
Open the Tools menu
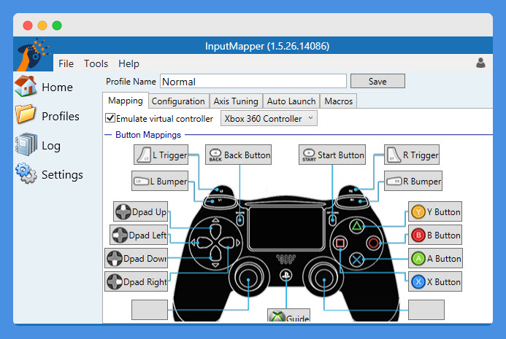coord(96,63)
